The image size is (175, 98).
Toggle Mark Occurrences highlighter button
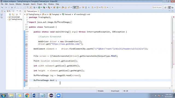click(77, 7)
